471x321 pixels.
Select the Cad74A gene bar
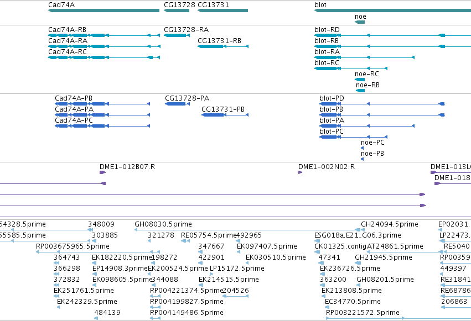pyautogui.click(x=103, y=10)
